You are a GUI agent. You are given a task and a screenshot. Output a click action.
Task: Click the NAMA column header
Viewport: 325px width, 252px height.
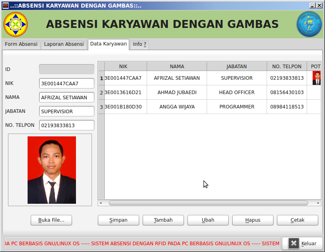(x=177, y=66)
